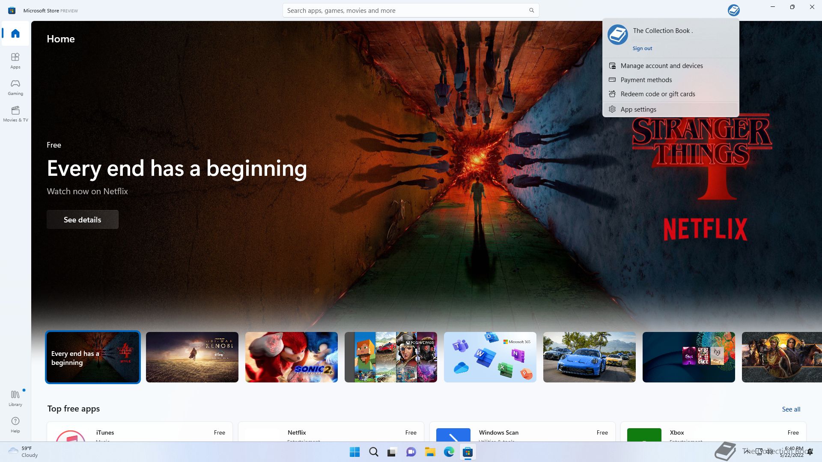Open the Netflix app card

[x=331, y=432]
